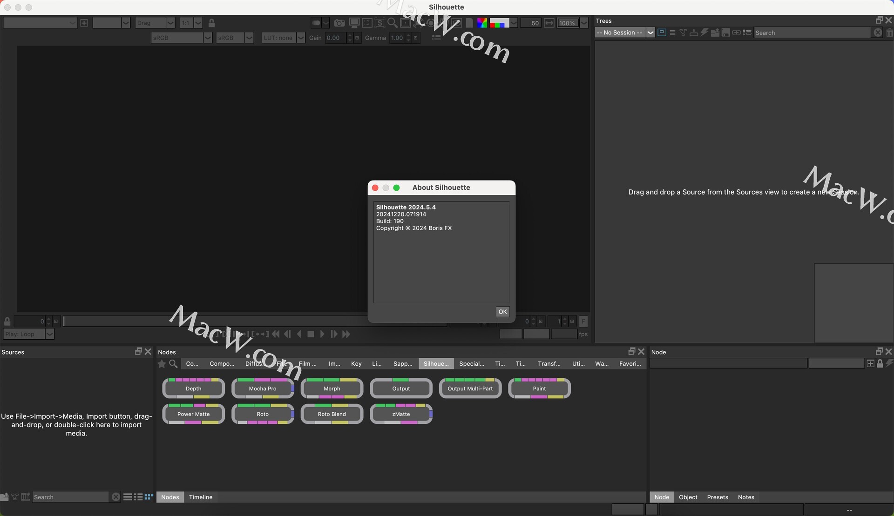Viewport: 894px width, 516px height.
Task: Toggle the lock icon in Node panel
Action: click(x=880, y=363)
